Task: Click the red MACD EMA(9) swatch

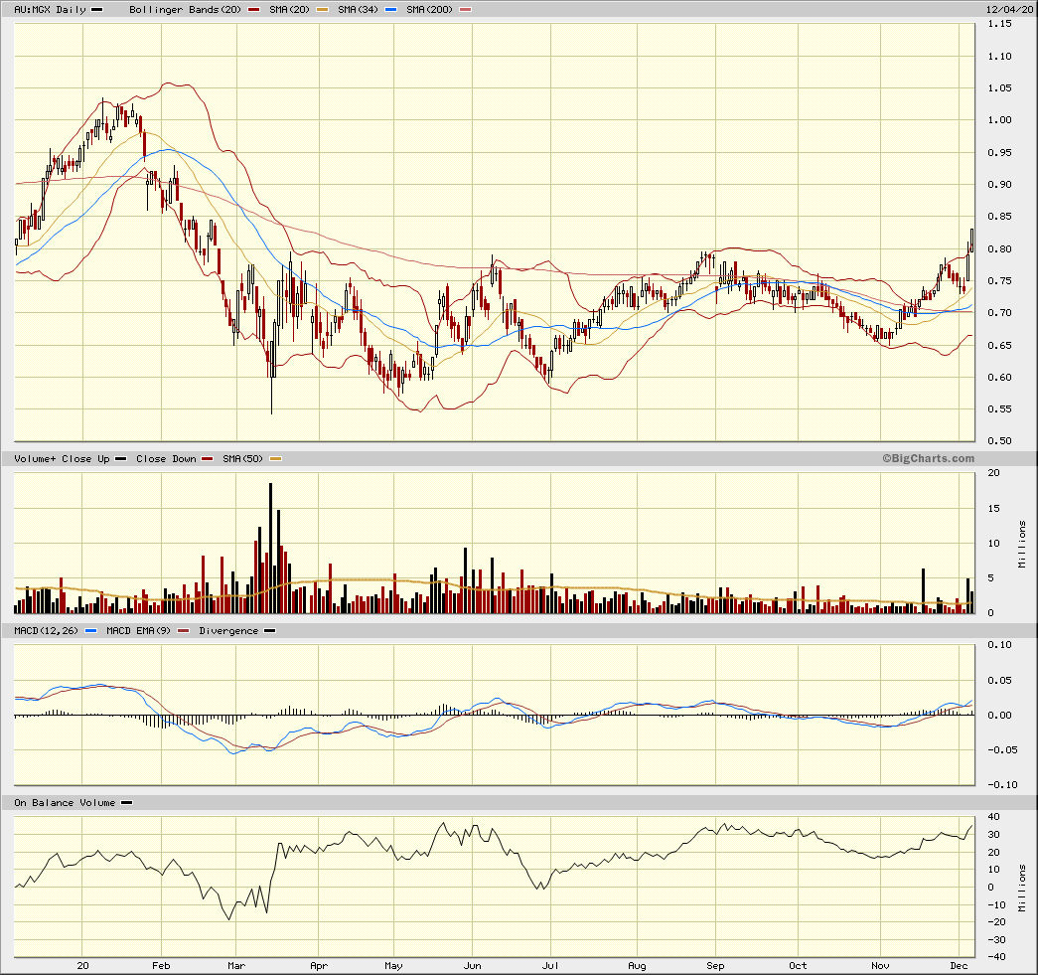Action: 184,630
